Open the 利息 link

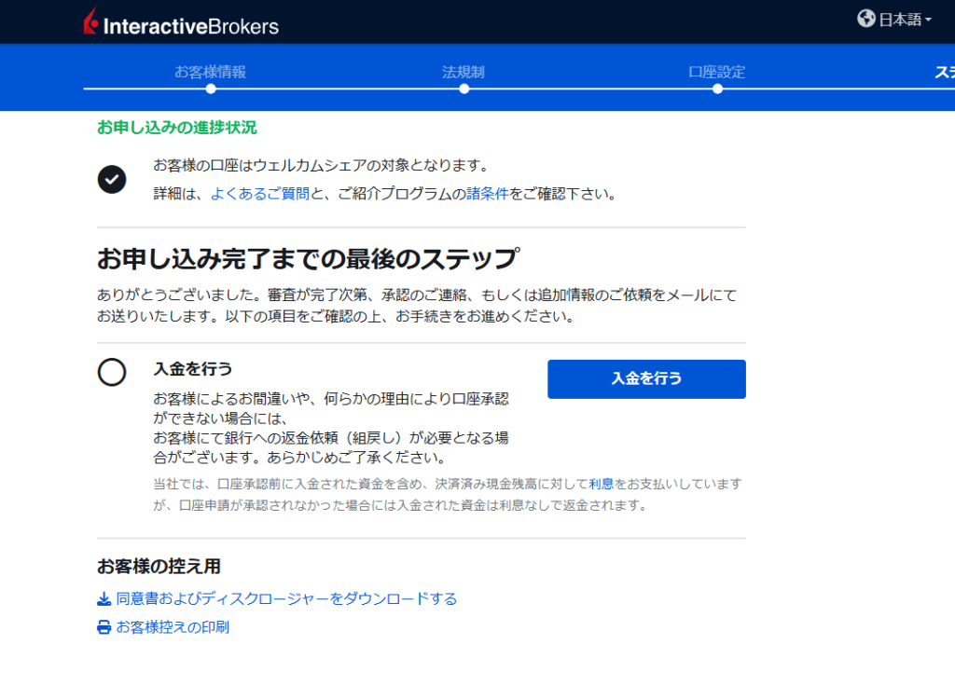tap(602, 484)
